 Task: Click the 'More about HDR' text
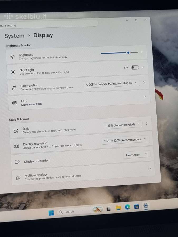31,104
